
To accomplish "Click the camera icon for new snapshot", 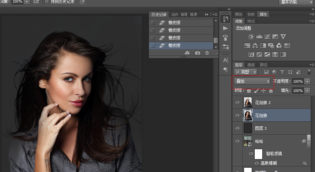I will (198, 53).
